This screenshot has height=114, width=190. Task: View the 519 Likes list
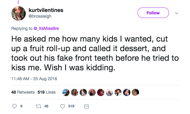coord(46,92)
